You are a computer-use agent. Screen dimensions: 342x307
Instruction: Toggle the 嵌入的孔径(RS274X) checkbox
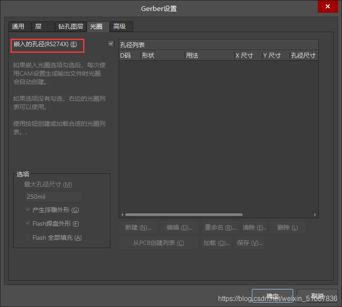[x=110, y=44]
